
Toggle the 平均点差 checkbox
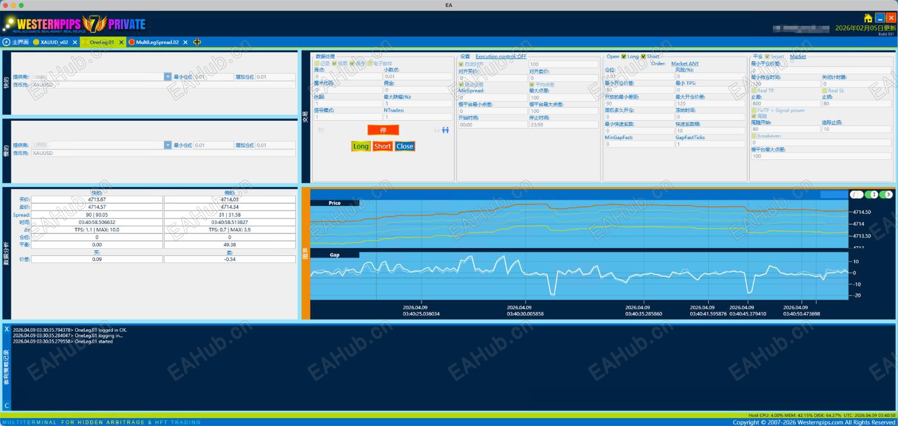coord(532,84)
